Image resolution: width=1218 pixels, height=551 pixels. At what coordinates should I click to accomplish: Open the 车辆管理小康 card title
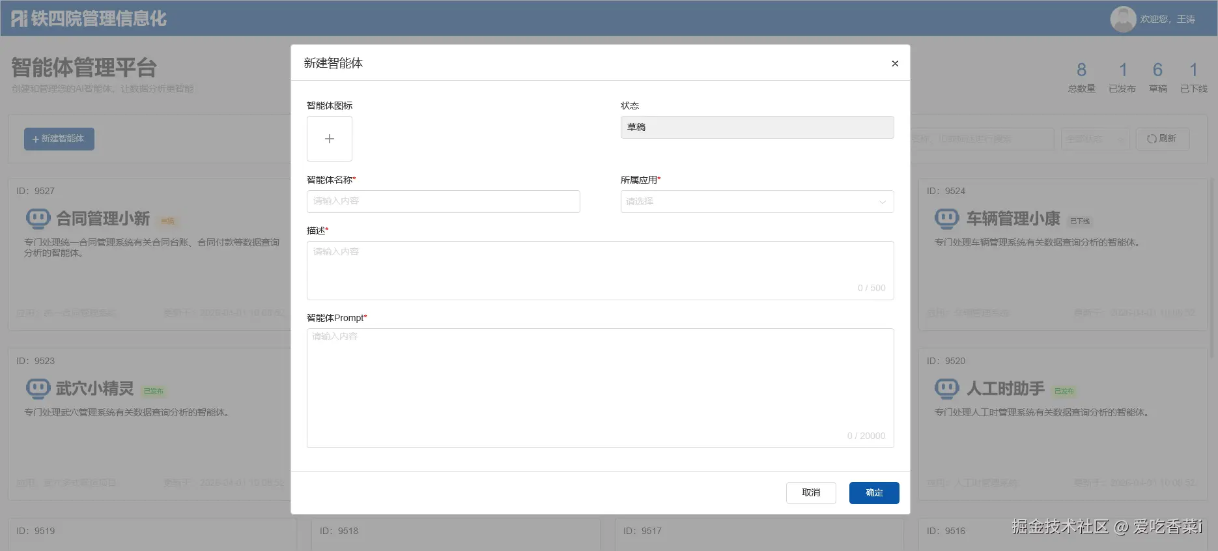[1013, 219]
